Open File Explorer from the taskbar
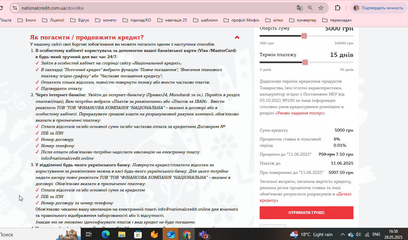The width and height of the screenshot is (408, 240). pyautogui.click(x=122, y=234)
